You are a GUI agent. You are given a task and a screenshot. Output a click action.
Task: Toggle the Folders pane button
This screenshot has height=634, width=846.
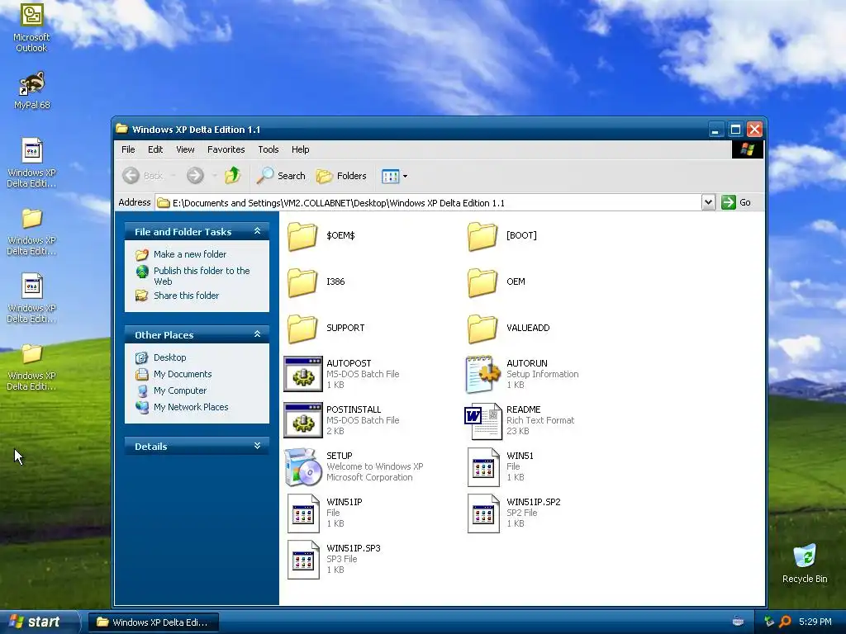pyautogui.click(x=341, y=176)
